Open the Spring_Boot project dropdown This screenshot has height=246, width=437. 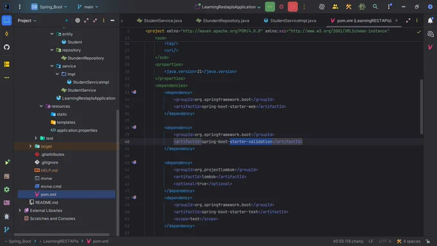coord(49,6)
